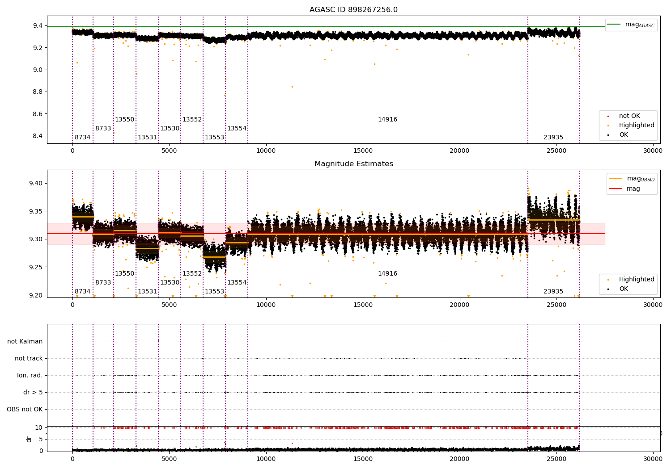Click obsid label 8734 in Magnitude Estimates plot

pos(82,292)
